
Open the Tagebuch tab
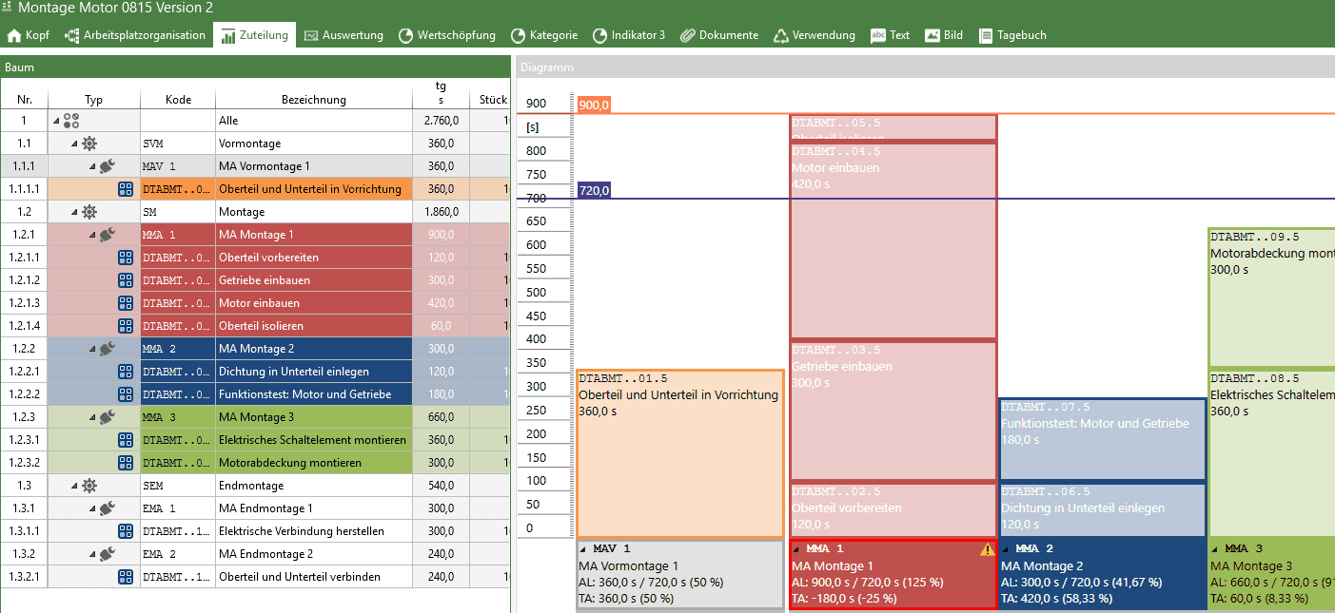click(x=1012, y=35)
